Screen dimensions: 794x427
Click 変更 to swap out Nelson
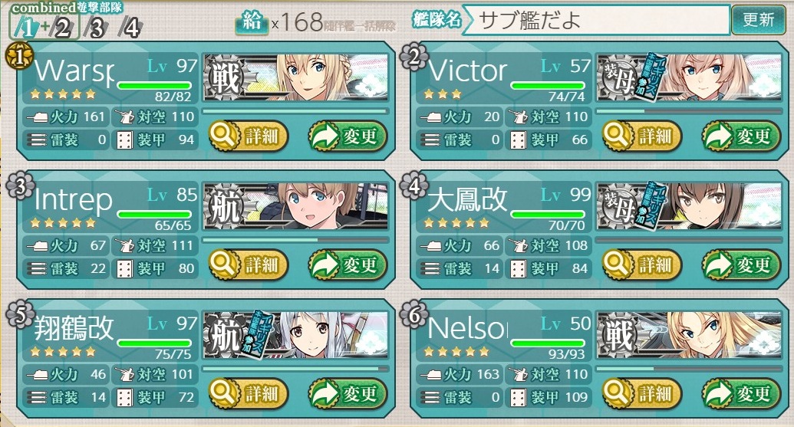741,393
